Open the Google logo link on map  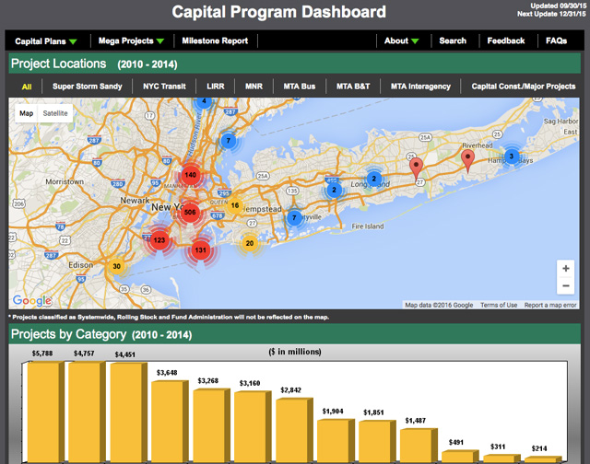32,300
